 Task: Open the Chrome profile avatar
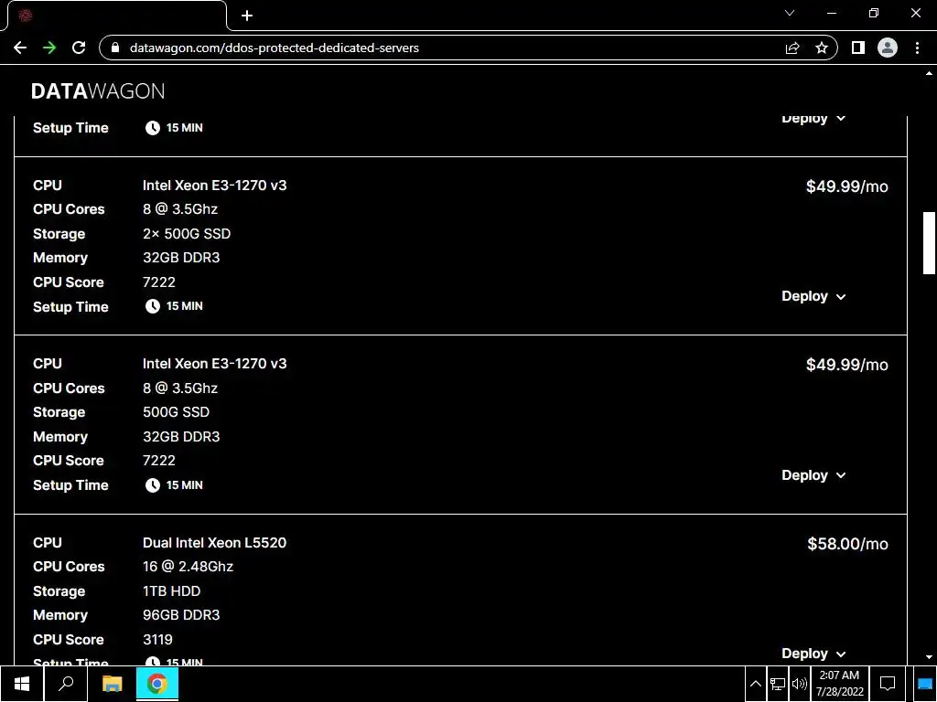[x=888, y=48]
